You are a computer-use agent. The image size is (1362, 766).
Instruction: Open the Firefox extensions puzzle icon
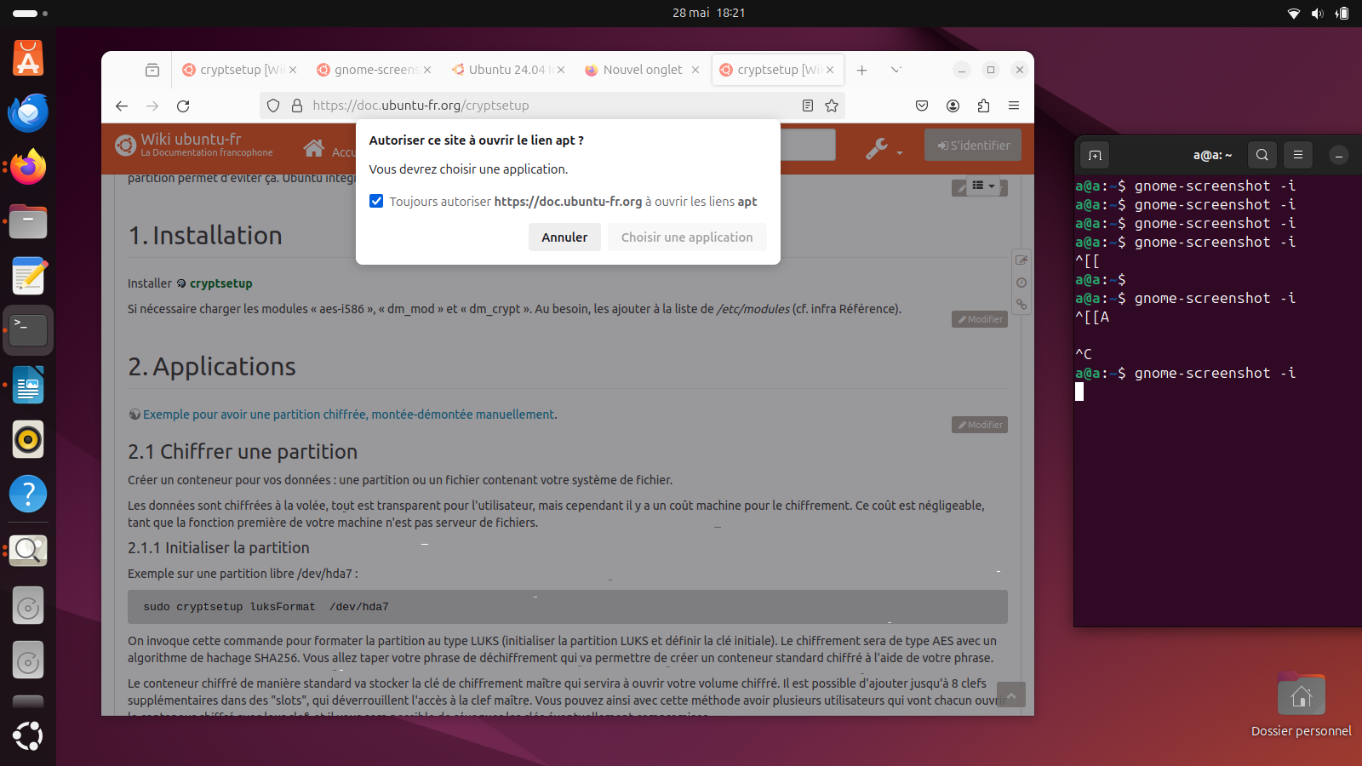click(x=983, y=106)
